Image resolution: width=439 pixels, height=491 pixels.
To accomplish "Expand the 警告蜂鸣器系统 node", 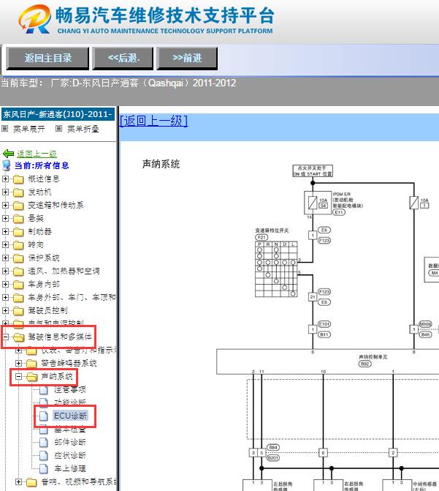I will coord(19,363).
